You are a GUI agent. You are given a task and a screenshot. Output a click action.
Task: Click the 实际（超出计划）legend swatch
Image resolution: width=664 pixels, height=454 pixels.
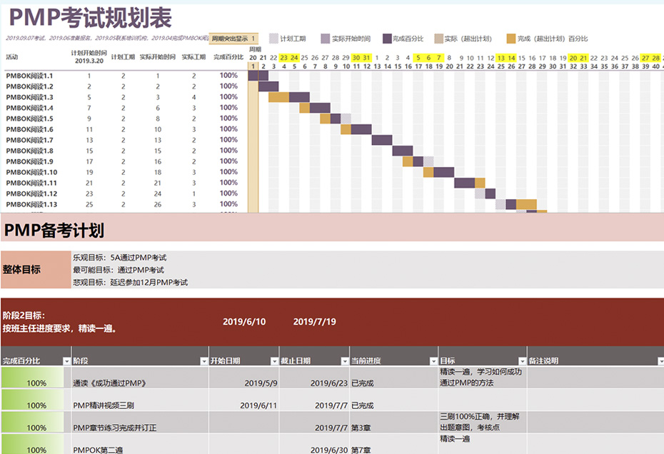438,39
